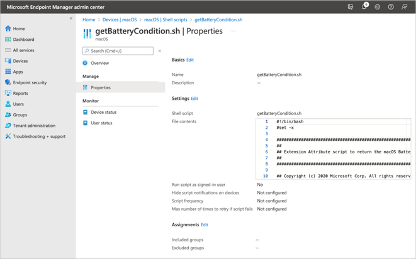
Task: Open Troubleshooting + support wrench icon
Action: click(x=8, y=136)
